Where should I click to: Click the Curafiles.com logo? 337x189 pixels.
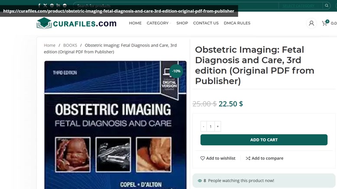pos(77,23)
